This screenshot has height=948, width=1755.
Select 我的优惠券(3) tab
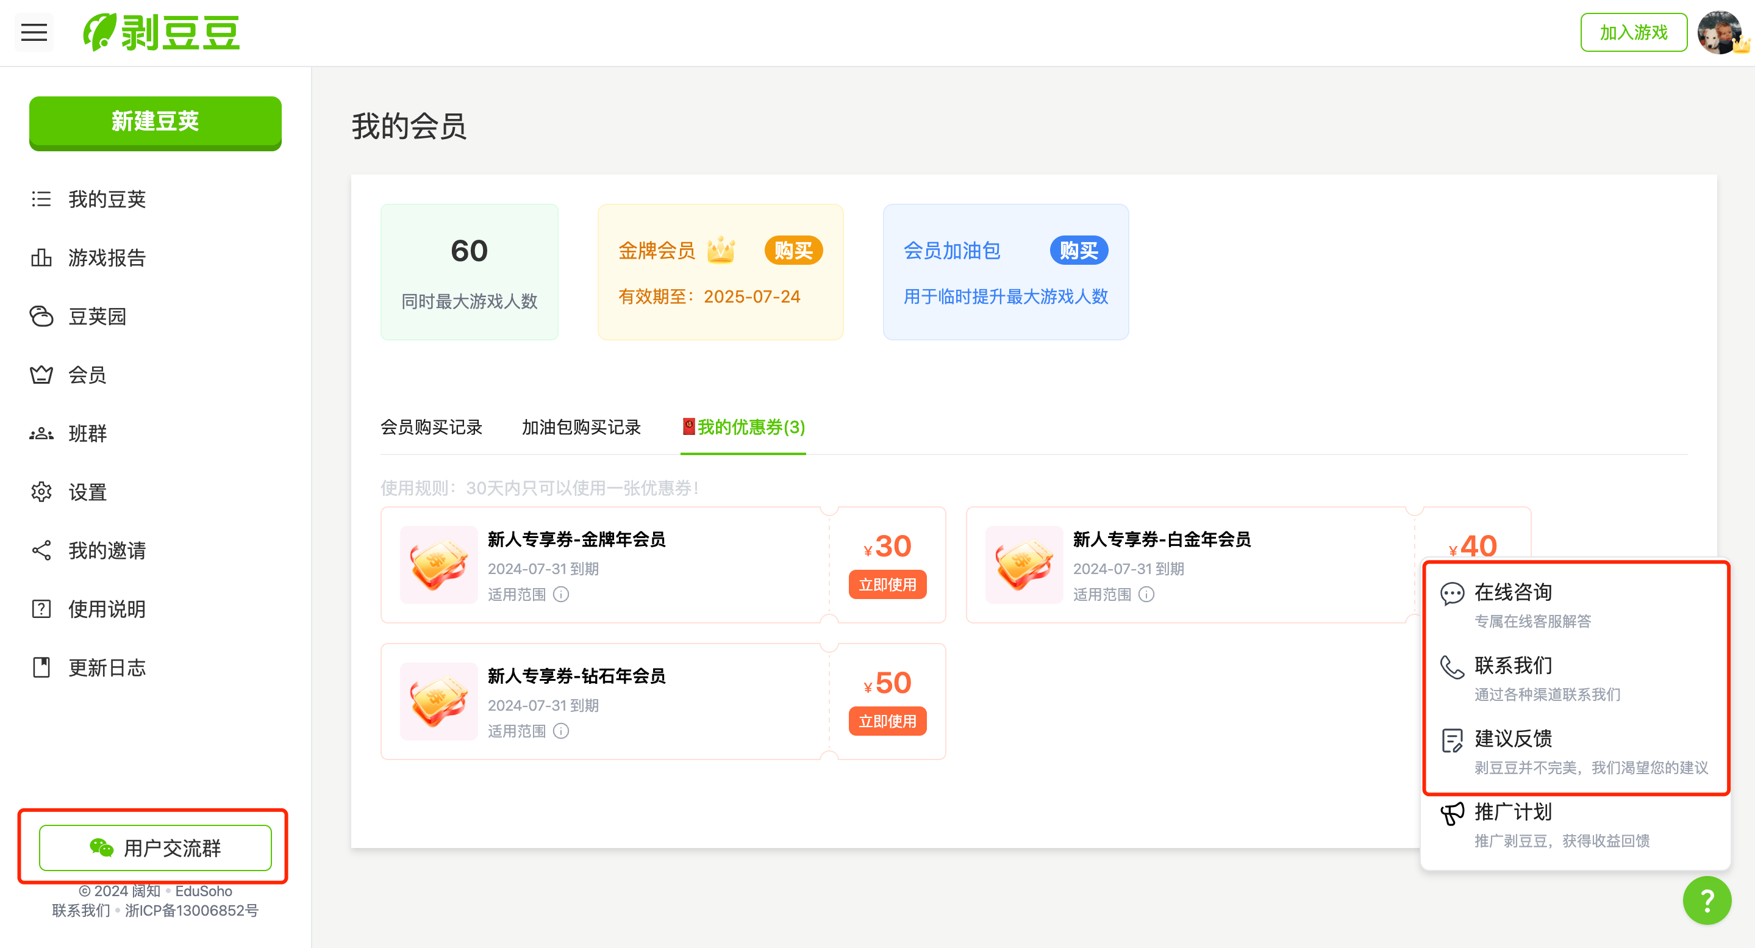[743, 426]
